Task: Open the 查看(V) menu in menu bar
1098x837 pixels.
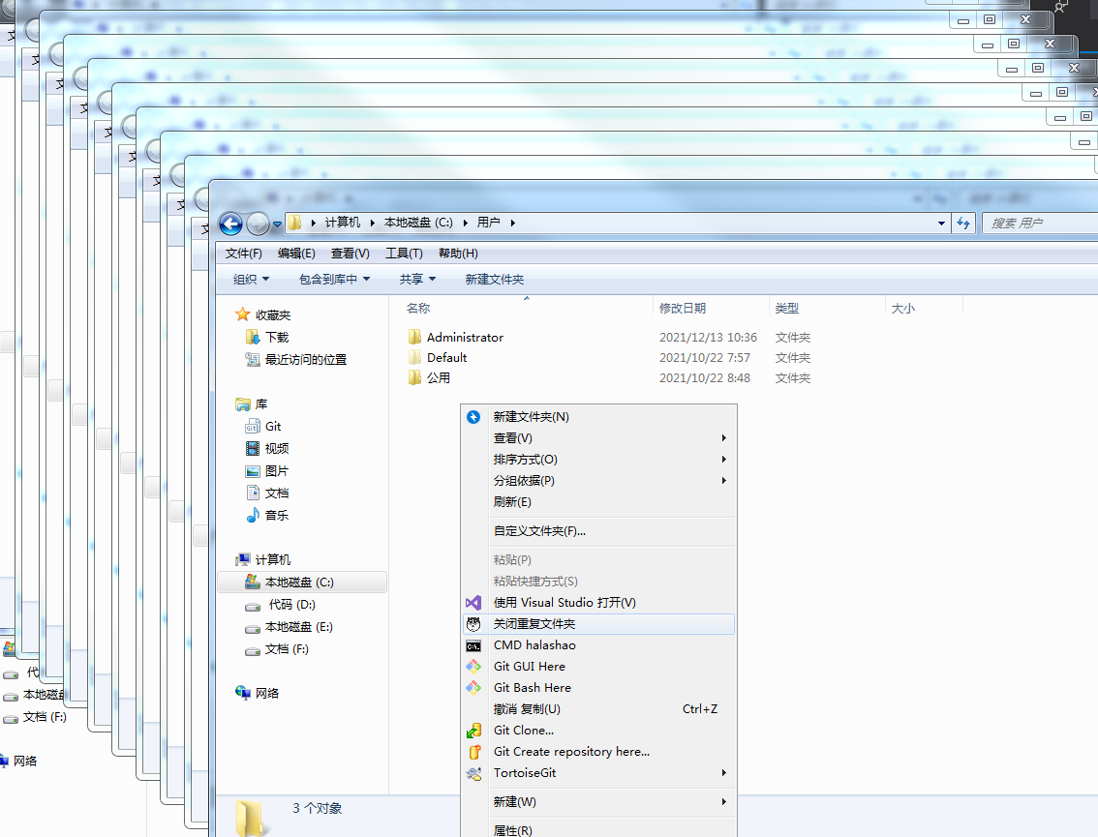Action: coord(351,254)
